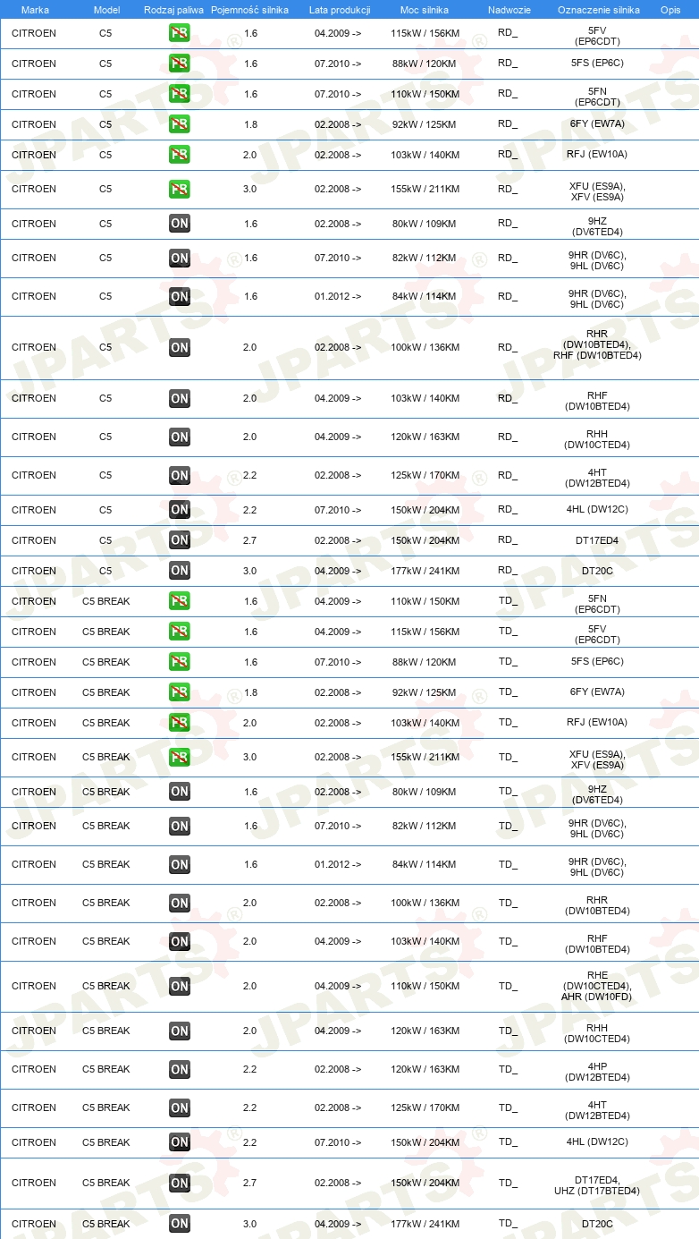Click the Nadwozie column header
Image resolution: width=699 pixels, height=1239 pixels.
pyautogui.click(x=510, y=9)
